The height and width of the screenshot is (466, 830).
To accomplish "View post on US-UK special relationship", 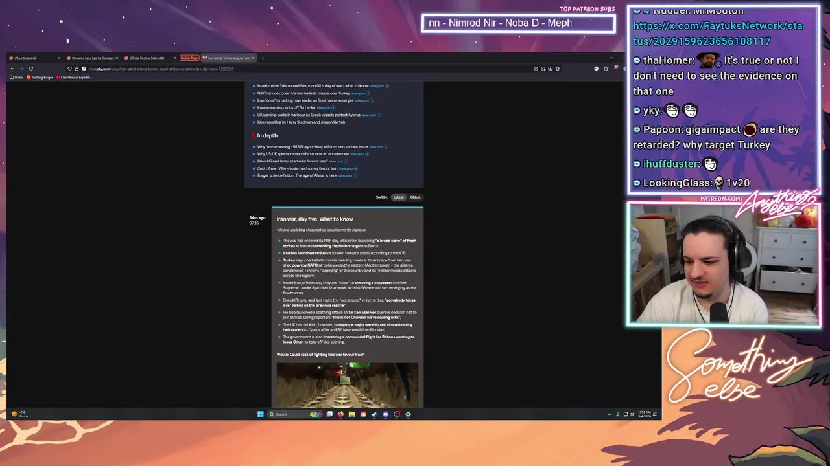I will (359, 154).
